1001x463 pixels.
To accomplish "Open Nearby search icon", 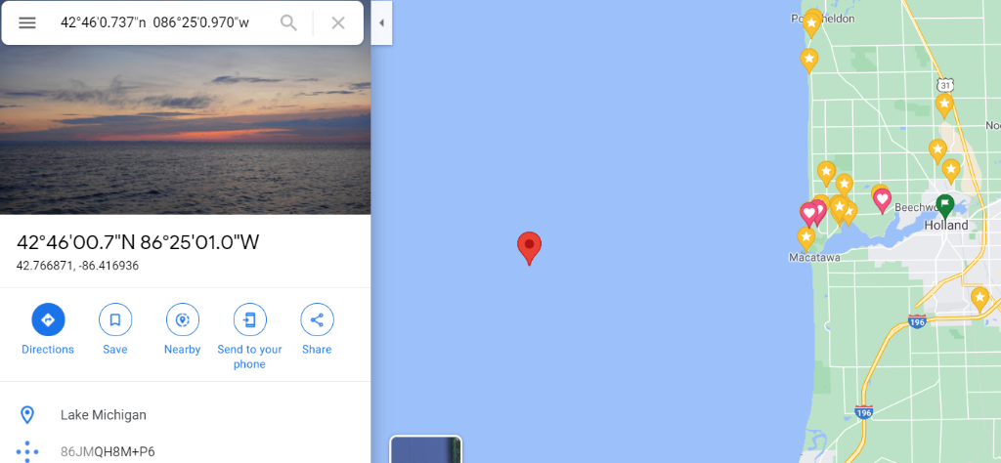I will [183, 319].
